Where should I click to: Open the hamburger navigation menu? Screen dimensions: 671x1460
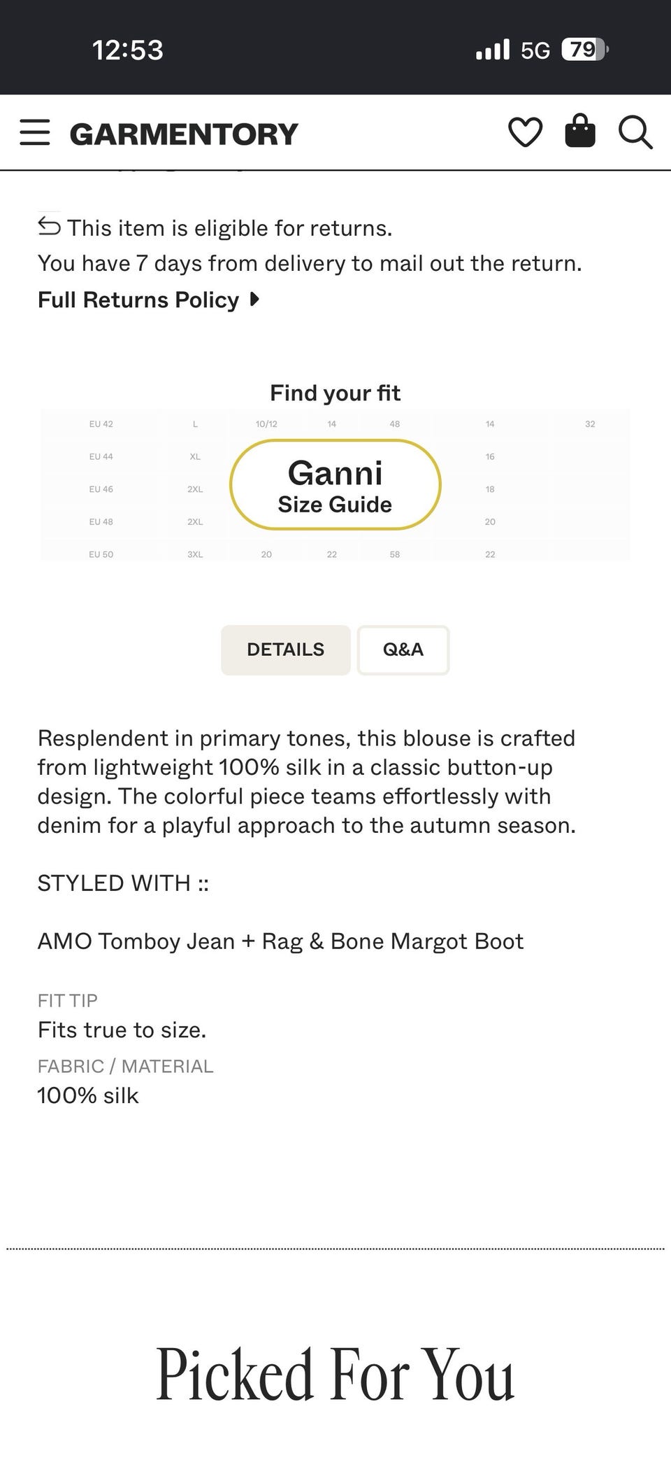tap(34, 132)
